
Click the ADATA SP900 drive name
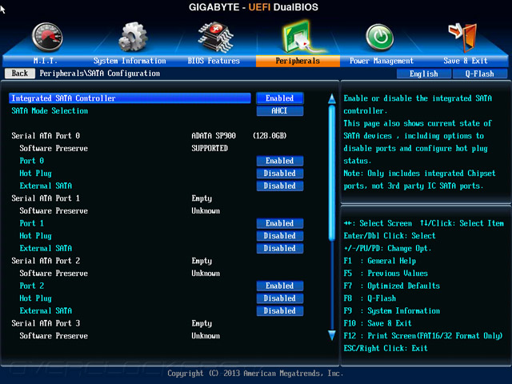[214, 135]
